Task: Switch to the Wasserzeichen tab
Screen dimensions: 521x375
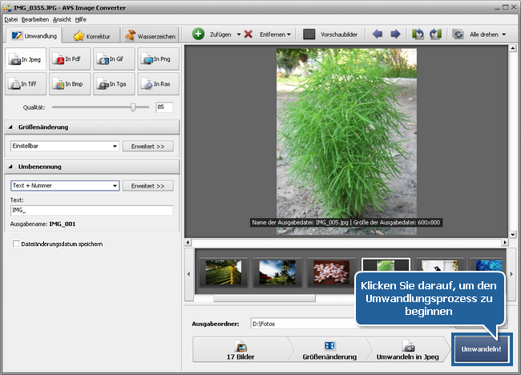Action: (150, 35)
